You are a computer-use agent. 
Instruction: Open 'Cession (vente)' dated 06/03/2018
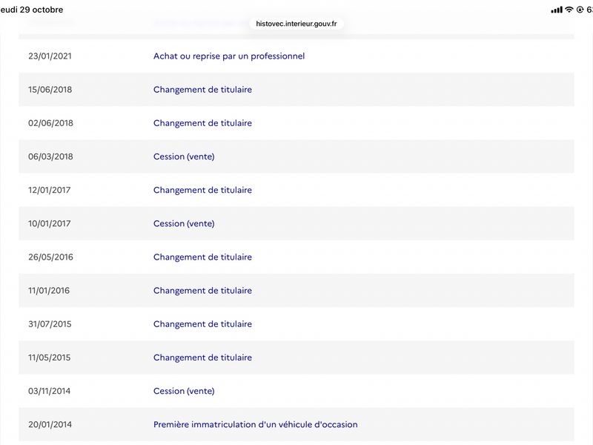pyautogui.click(x=184, y=156)
